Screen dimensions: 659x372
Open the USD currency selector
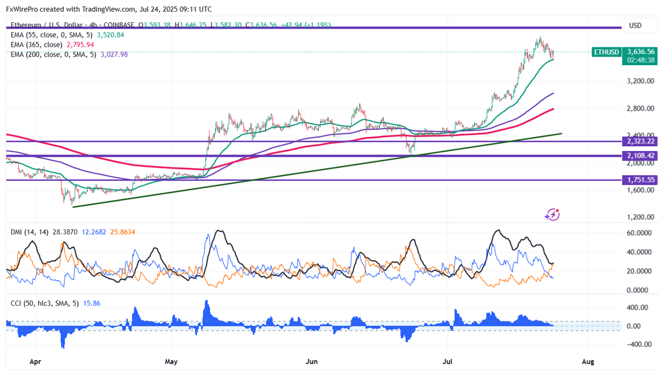pyautogui.click(x=640, y=26)
